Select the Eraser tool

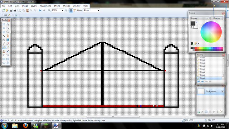pos(8,43)
